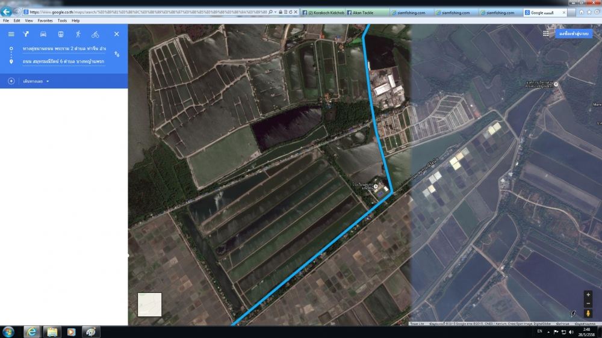Switch to third siamfishing.com tab
The width and height of the screenshot is (602, 338).
[500, 13]
